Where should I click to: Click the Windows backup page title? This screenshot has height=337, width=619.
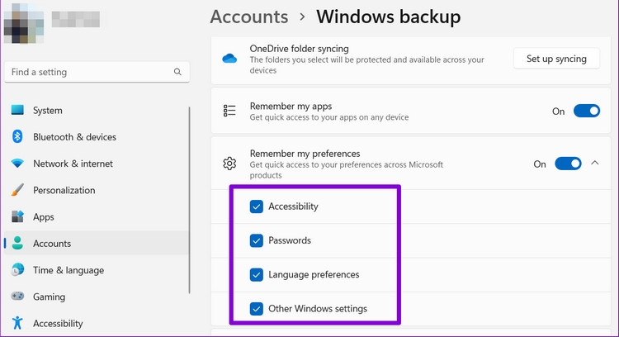[x=389, y=17]
